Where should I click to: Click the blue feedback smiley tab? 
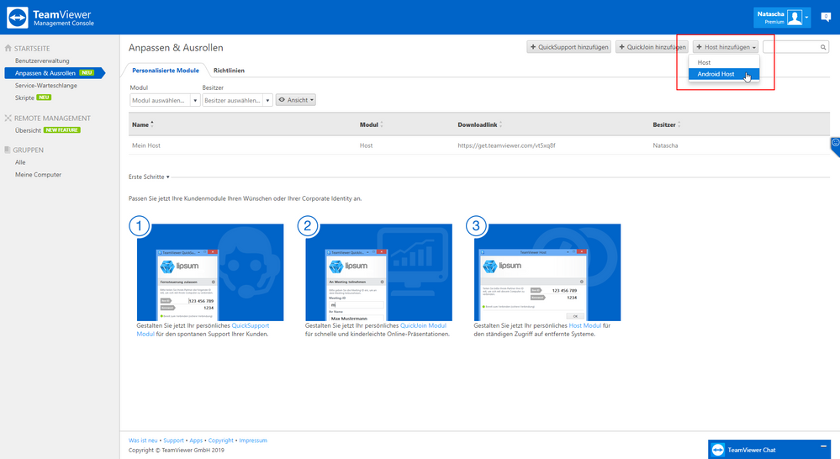835,145
